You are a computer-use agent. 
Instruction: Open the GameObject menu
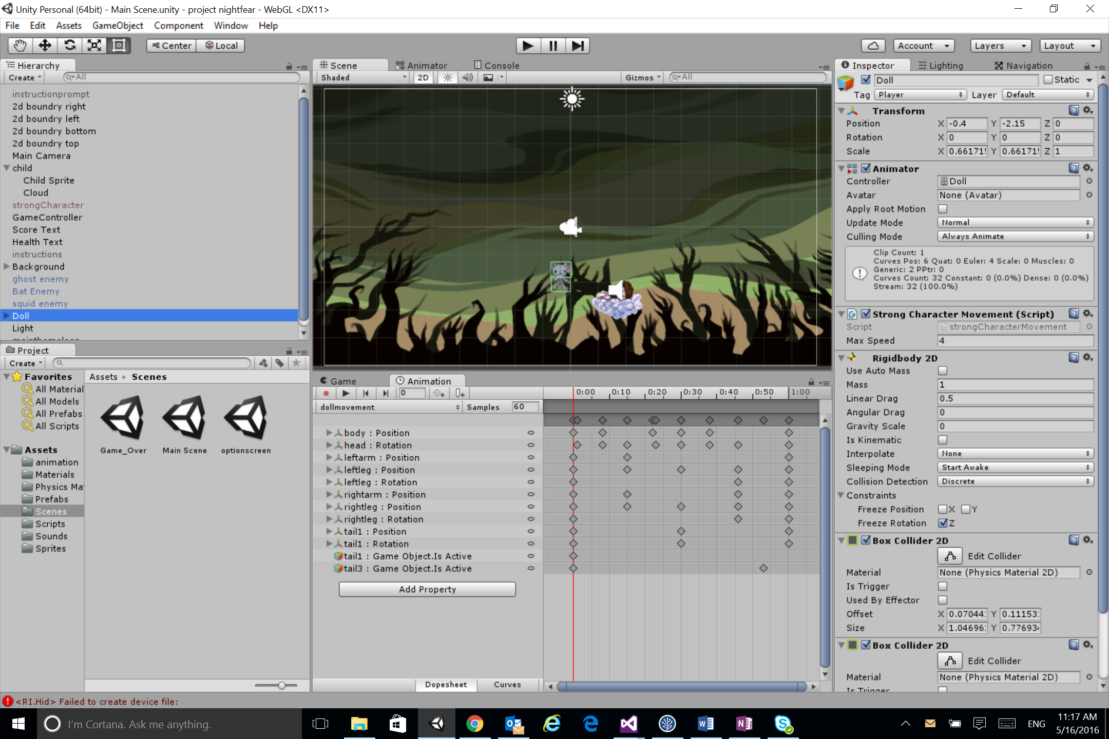tap(118, 25)
